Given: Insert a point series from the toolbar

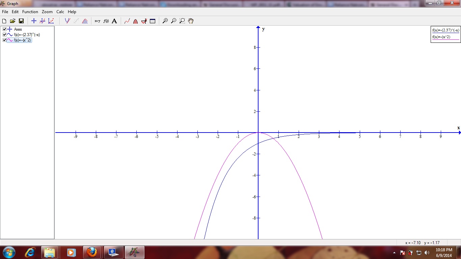Looking at the screenshot, I should pos(51,21).
